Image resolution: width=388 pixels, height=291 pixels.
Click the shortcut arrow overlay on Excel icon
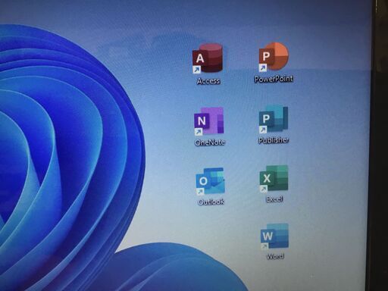264,189
